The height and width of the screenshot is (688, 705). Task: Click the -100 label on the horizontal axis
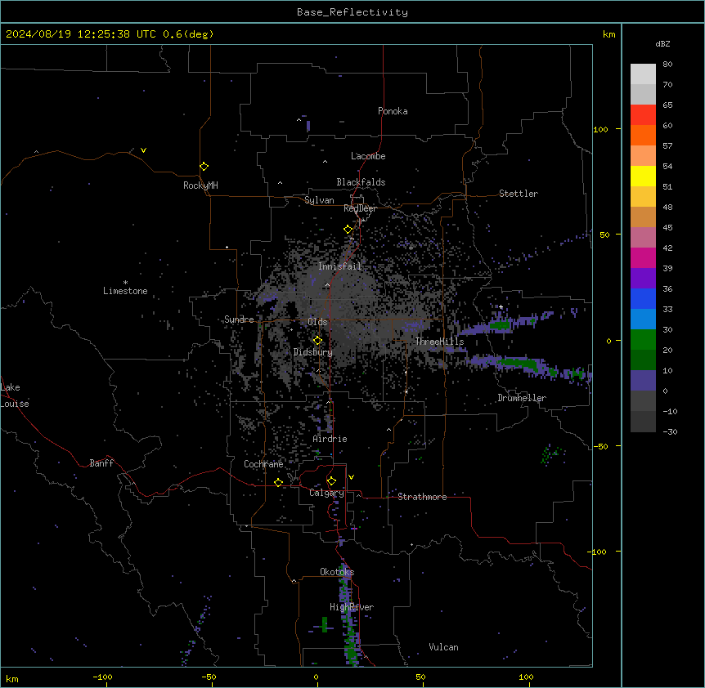click(x=102, y=677)
